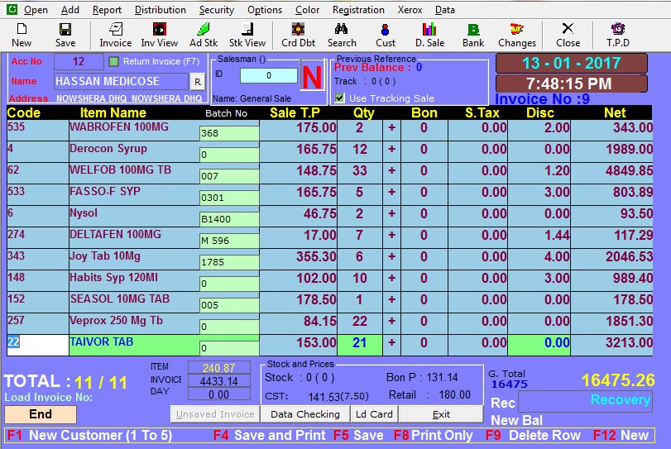Open the Invoice toolbar icon

pos(116,29)
